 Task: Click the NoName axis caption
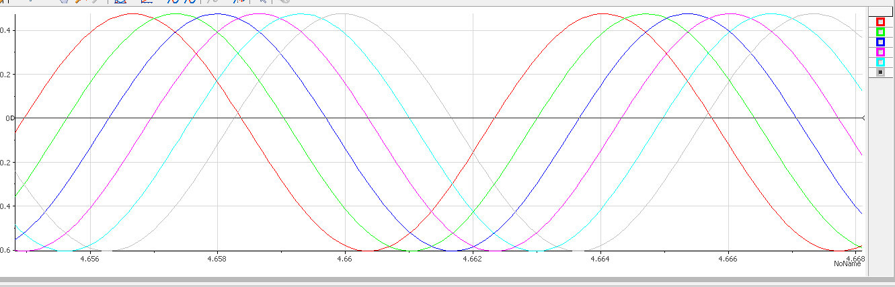coord(847,264)
